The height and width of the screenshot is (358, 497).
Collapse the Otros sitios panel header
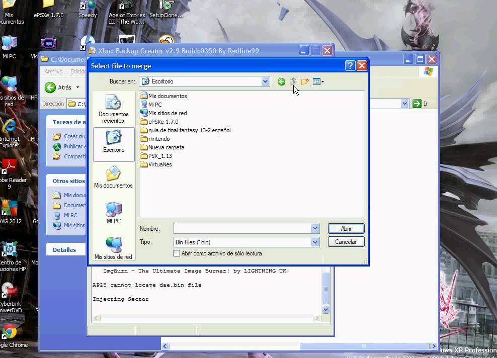coord(66,181)
